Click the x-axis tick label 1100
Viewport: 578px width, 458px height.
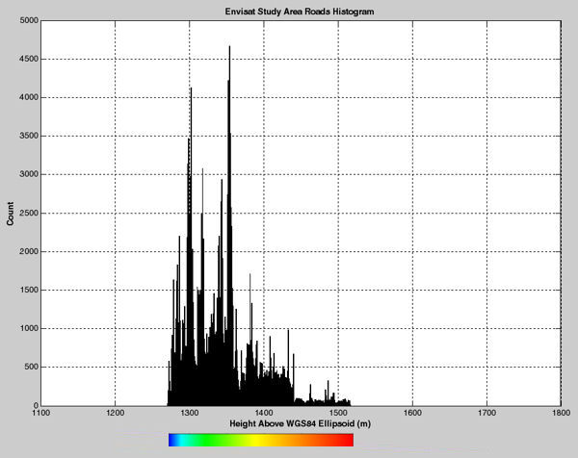(40, 413)
